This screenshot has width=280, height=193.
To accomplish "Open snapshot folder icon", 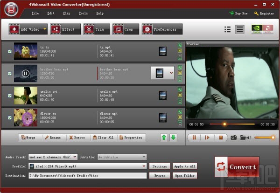I will click(243, 138).
